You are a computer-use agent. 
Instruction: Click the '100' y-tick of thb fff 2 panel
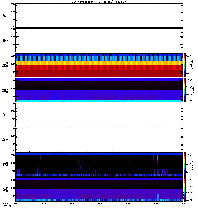click(x=13, y=37)
